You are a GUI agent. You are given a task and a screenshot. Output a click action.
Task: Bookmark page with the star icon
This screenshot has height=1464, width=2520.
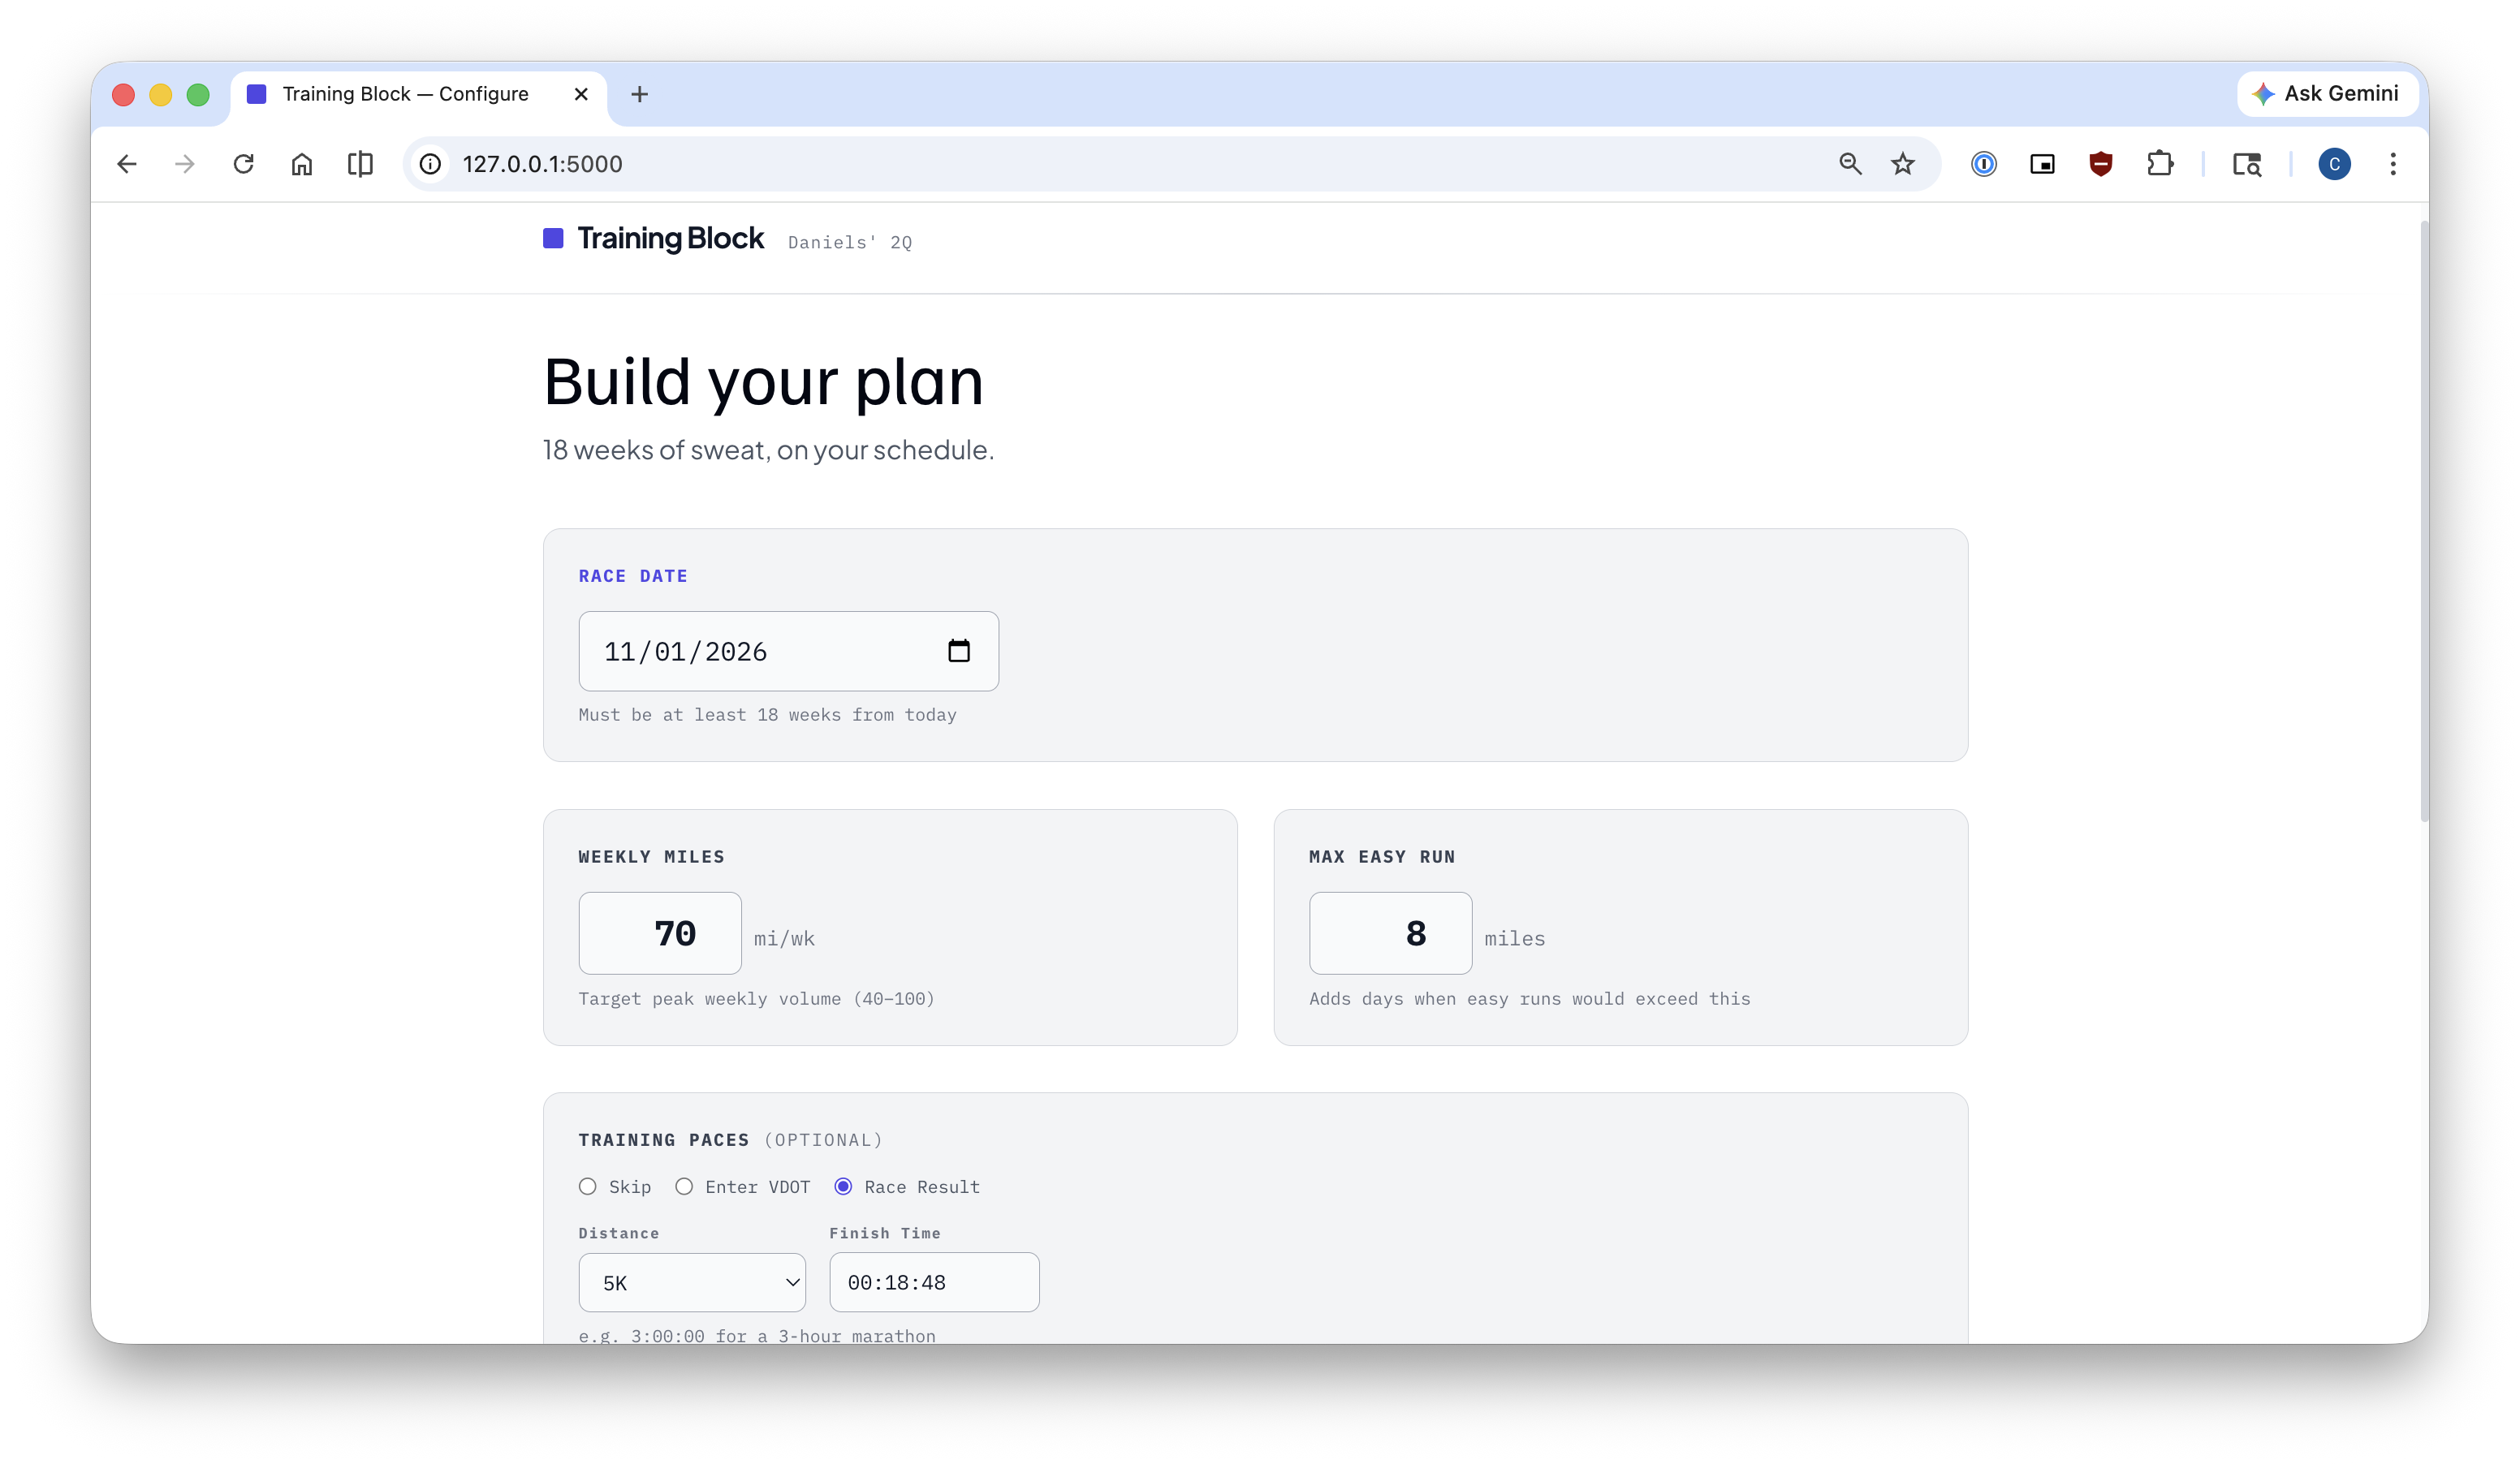1902,164
